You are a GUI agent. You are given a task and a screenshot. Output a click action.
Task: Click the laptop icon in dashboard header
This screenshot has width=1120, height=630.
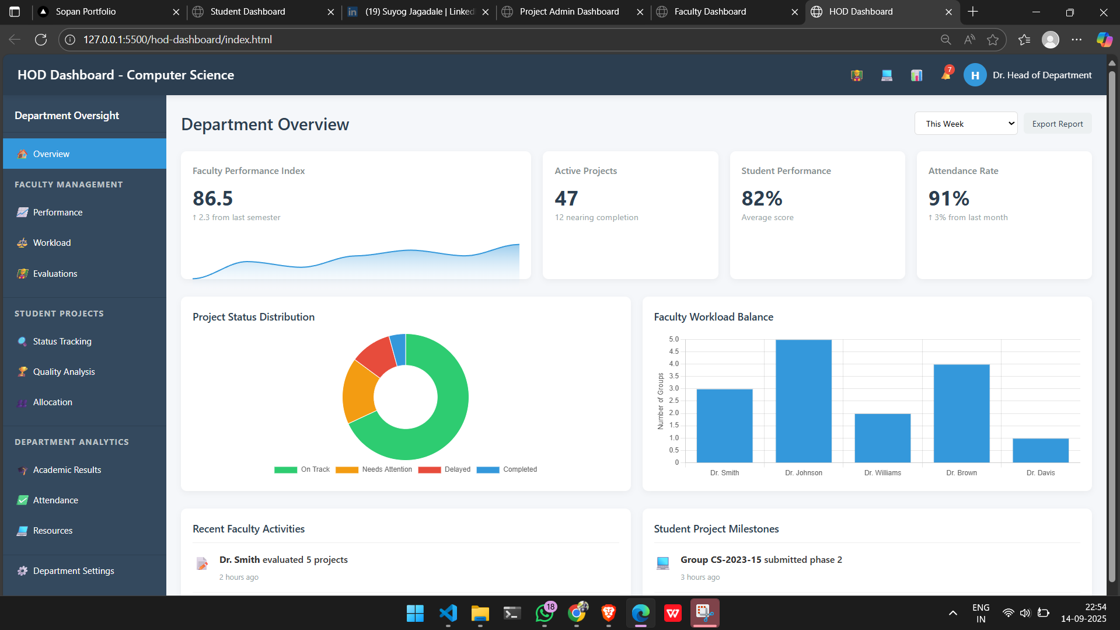click(887, 75)
